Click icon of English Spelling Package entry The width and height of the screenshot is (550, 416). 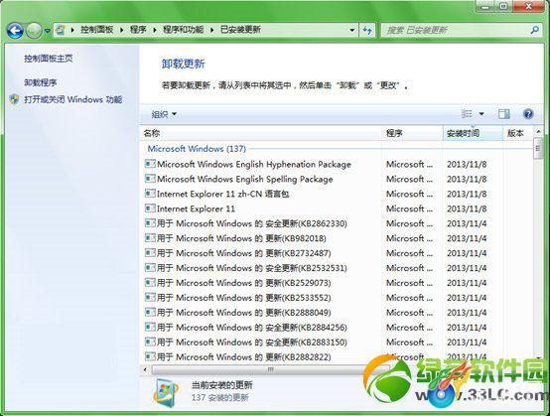click(x=150, y=178)
